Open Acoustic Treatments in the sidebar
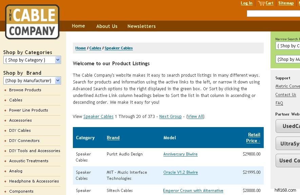The image size is (300, 195). [x=29, y=161]
